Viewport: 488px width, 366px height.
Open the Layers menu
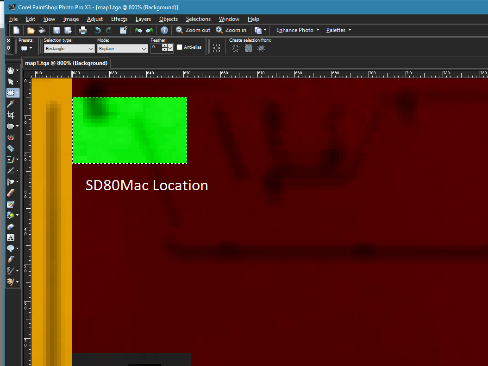143,19
